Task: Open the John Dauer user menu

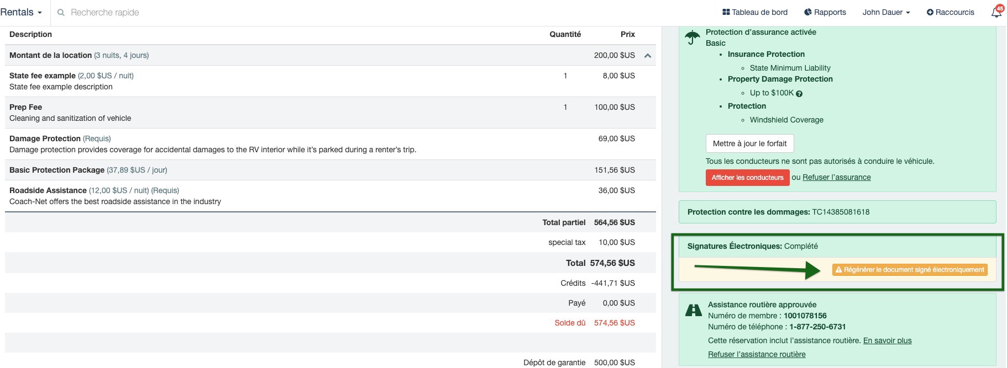Action: pyautogui.click(x=886, y=12)
